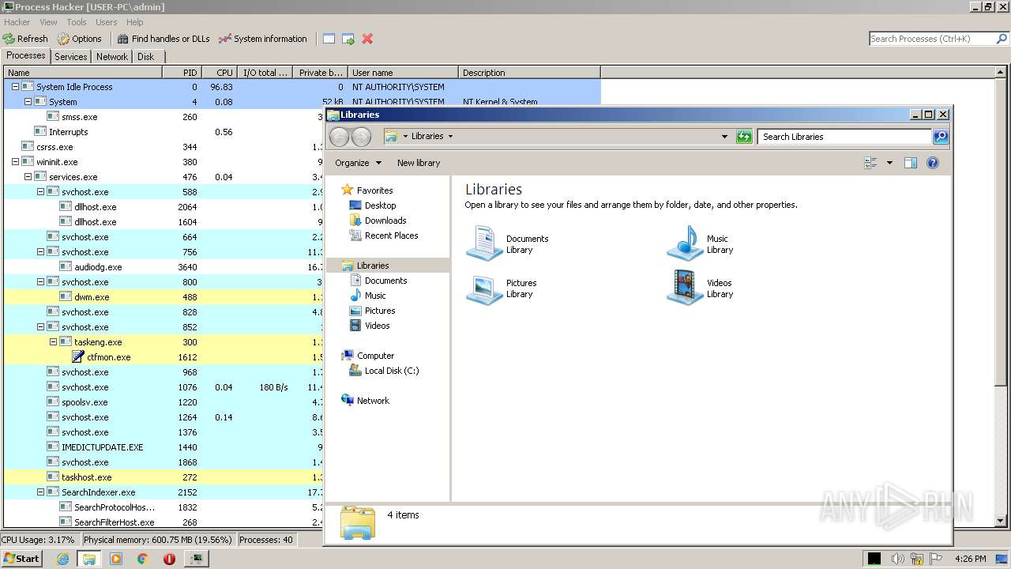This screenshot has height=569, width=1011.
Task: Select Network in navigation pane
Action: point(373,401)
